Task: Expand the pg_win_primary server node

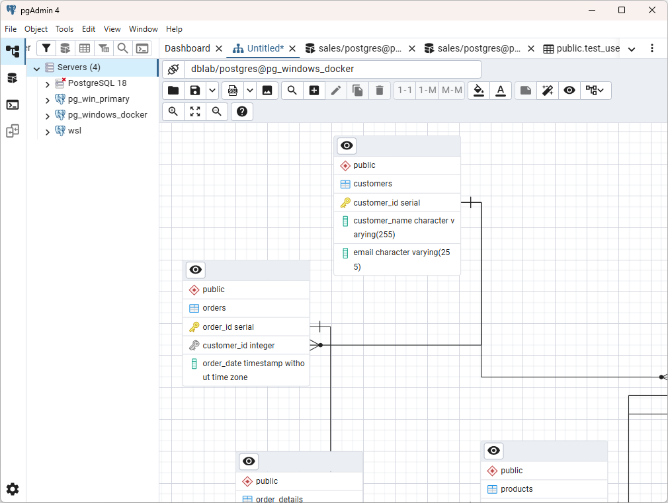Action: point(47,100)
